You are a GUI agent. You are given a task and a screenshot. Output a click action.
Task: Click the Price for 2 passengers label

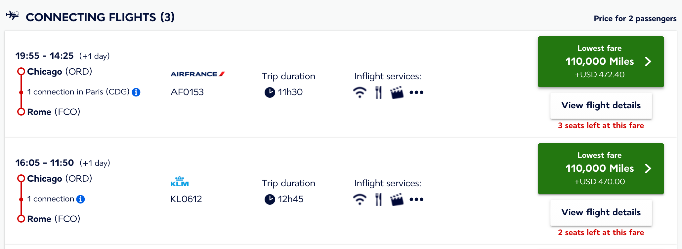point(635,18)
